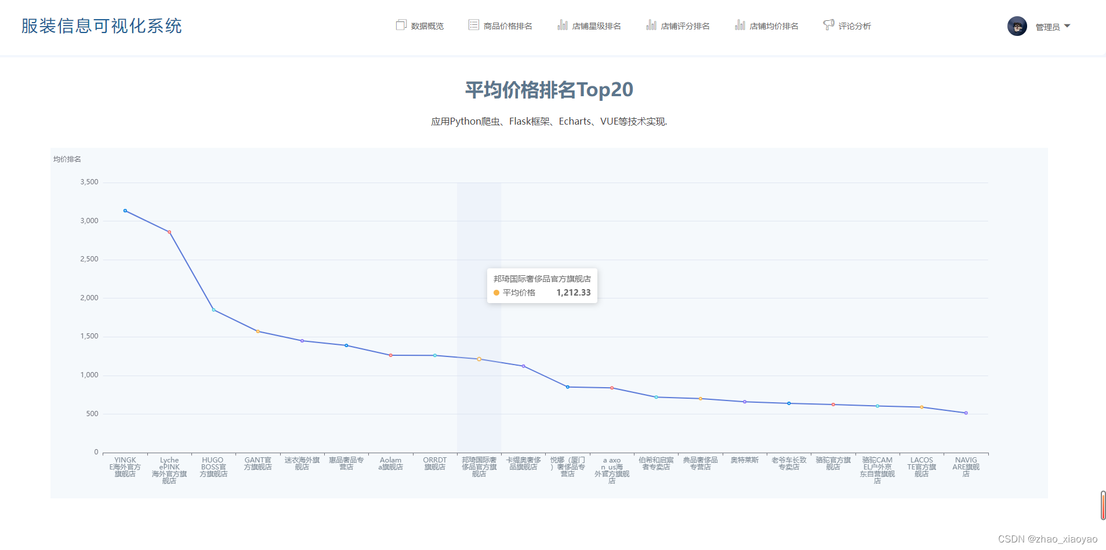Open the 店铺均价排名 menu item
The width and height of the screenshot is (1106, 550).
click(767, 26)
